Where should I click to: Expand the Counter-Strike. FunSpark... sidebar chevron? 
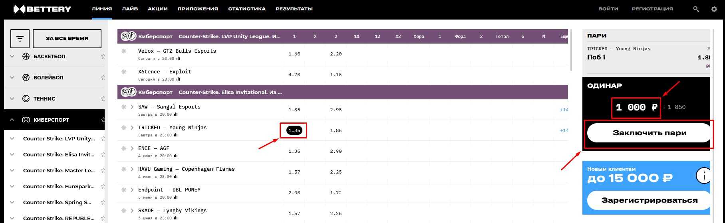(12, 186)
